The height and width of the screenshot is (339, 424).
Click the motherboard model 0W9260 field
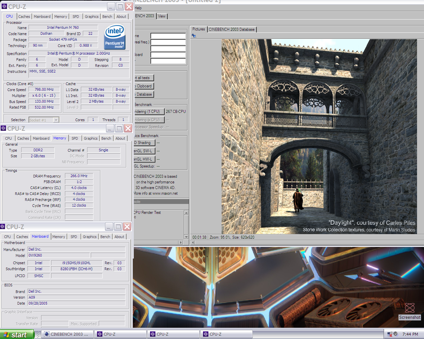[59, 255]
